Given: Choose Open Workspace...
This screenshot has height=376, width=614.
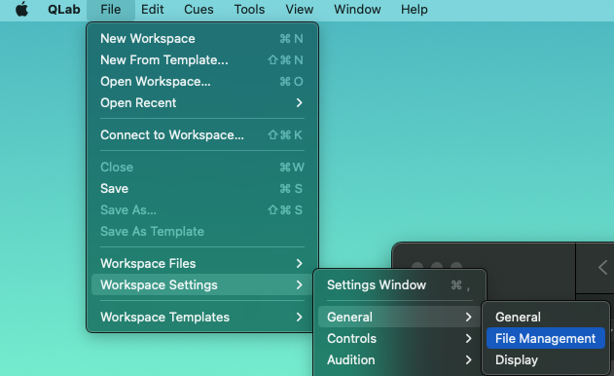Looking at the screenshot, I should click(x=202, y=82).
